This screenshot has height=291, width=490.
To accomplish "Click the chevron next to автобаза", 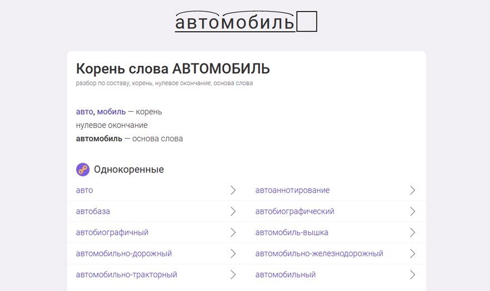I will pyautogui.click(x=233, y=211).
